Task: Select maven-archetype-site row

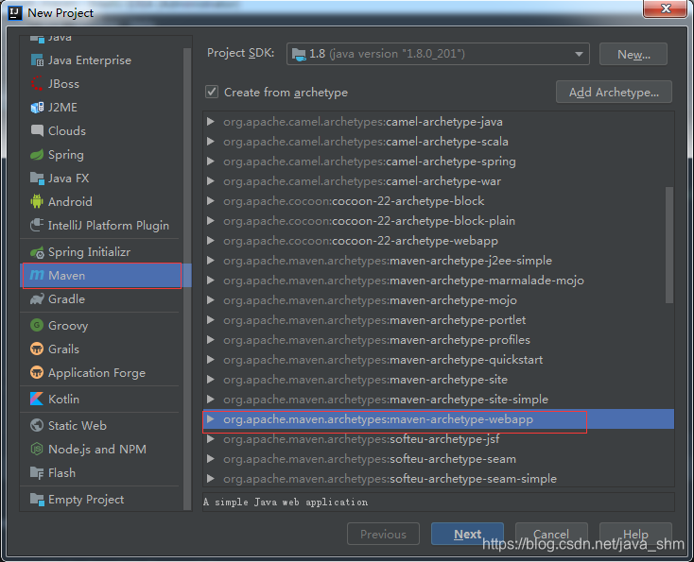Action: click(x=438, y=380)
